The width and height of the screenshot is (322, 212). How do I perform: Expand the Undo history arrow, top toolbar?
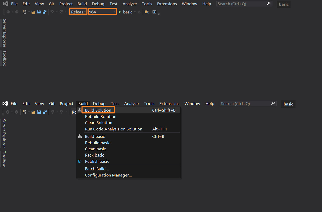tap(57, 12)
